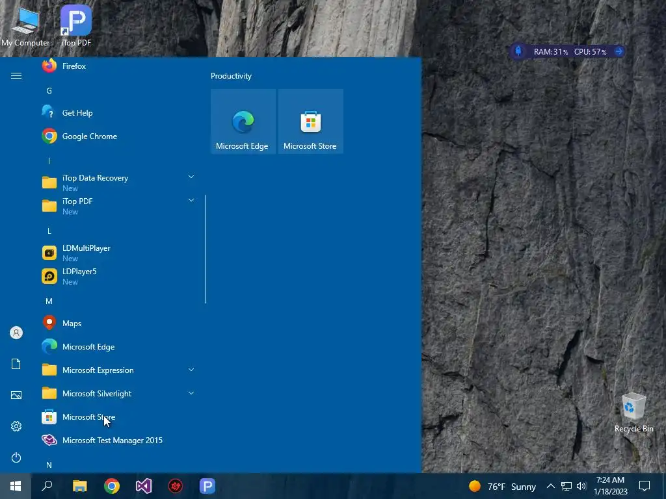
Task: Click the Power button icon
Action: point(16,457)
